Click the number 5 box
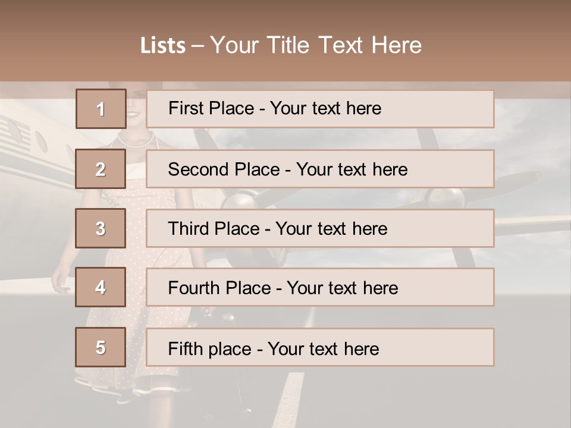571x428 pixels. (101, 347)
